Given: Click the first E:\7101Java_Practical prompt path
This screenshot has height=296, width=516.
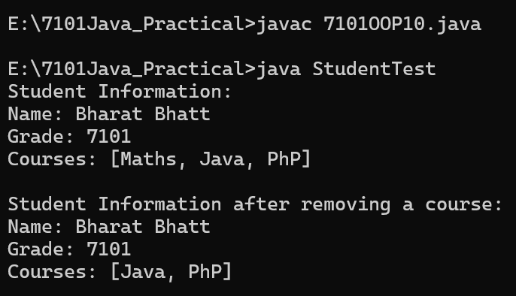Looking at the screenshot, I should click(132, 25).
